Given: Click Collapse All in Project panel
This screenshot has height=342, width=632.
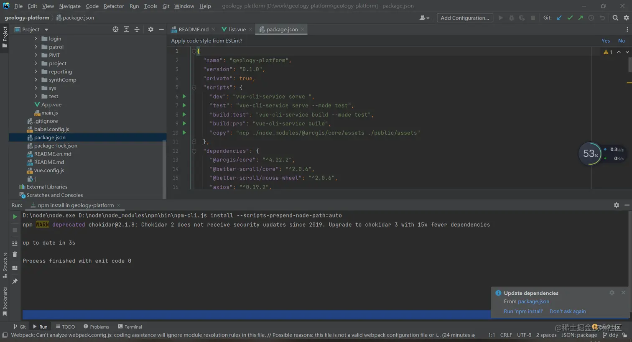Looking at the screenshot, I should tap(137, 29).
